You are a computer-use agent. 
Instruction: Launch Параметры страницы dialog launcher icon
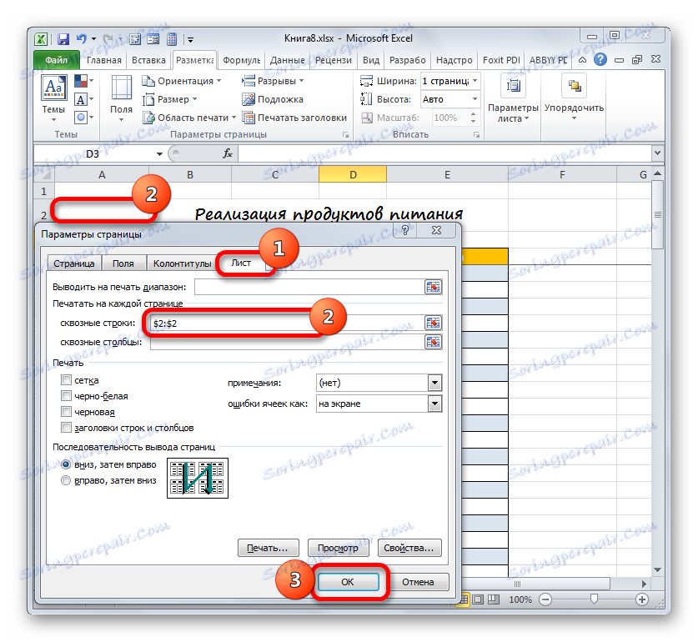pyautogui.click(x=345, y=135)
